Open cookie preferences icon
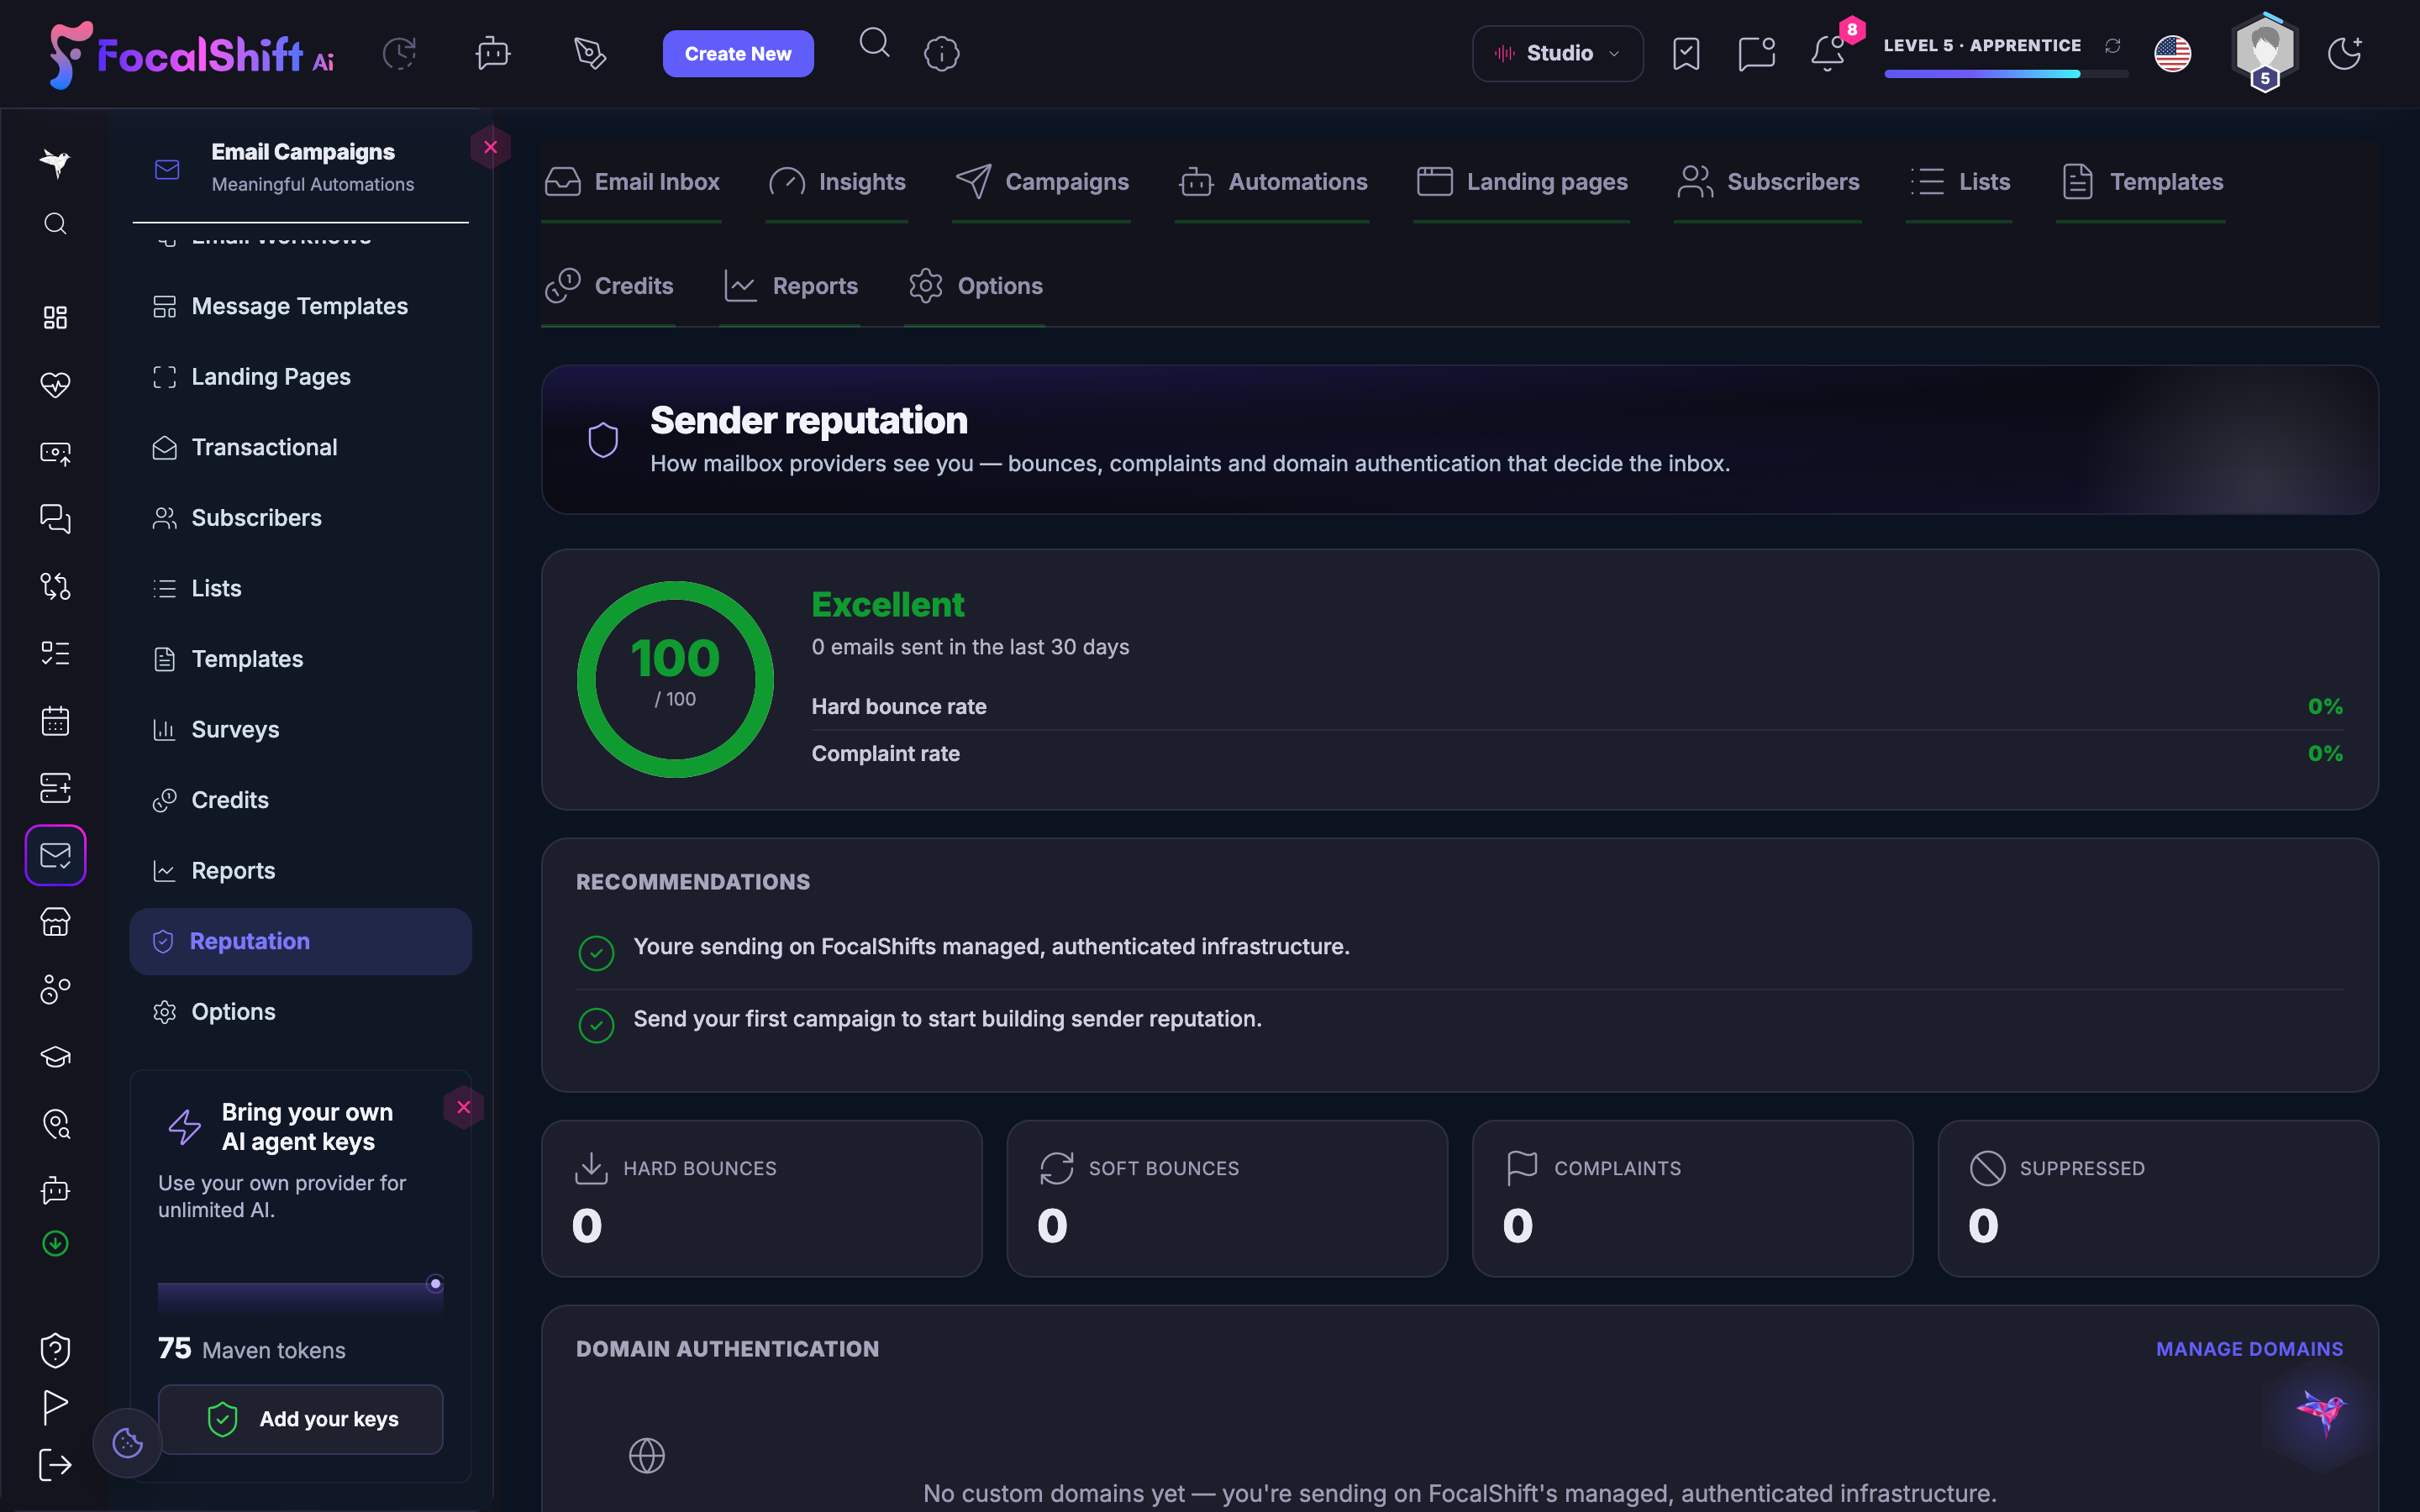Image resolution: width=2420 pixels, height=1512 pixels. tap(127, 1443)
